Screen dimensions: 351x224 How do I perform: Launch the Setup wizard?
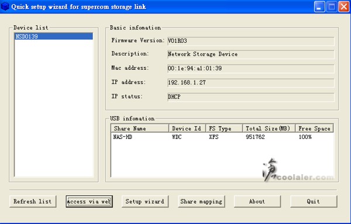point(145,201)
